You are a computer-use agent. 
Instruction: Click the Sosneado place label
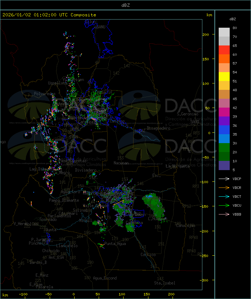(48, 219)
